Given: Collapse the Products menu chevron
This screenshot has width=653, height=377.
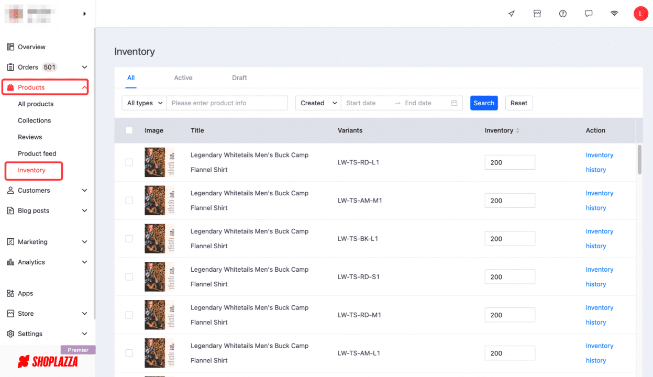Looking at the screenshot, I should (85, 87).
